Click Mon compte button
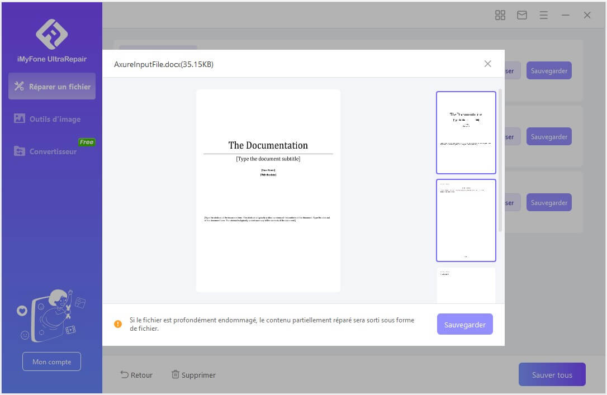 point(51,361)
